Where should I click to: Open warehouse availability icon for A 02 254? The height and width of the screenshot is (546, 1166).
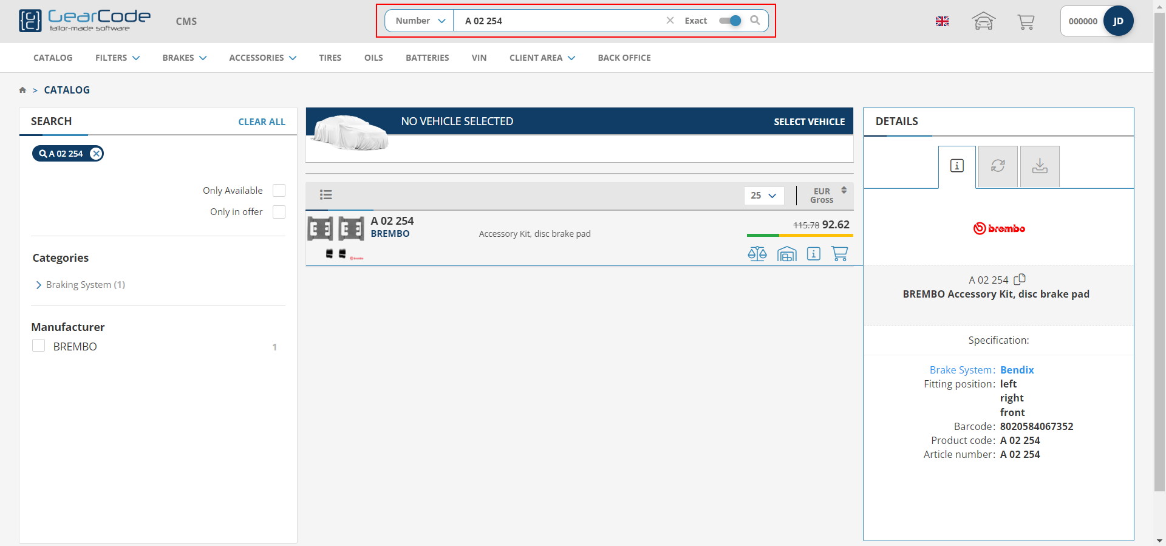tap(786, 253)
